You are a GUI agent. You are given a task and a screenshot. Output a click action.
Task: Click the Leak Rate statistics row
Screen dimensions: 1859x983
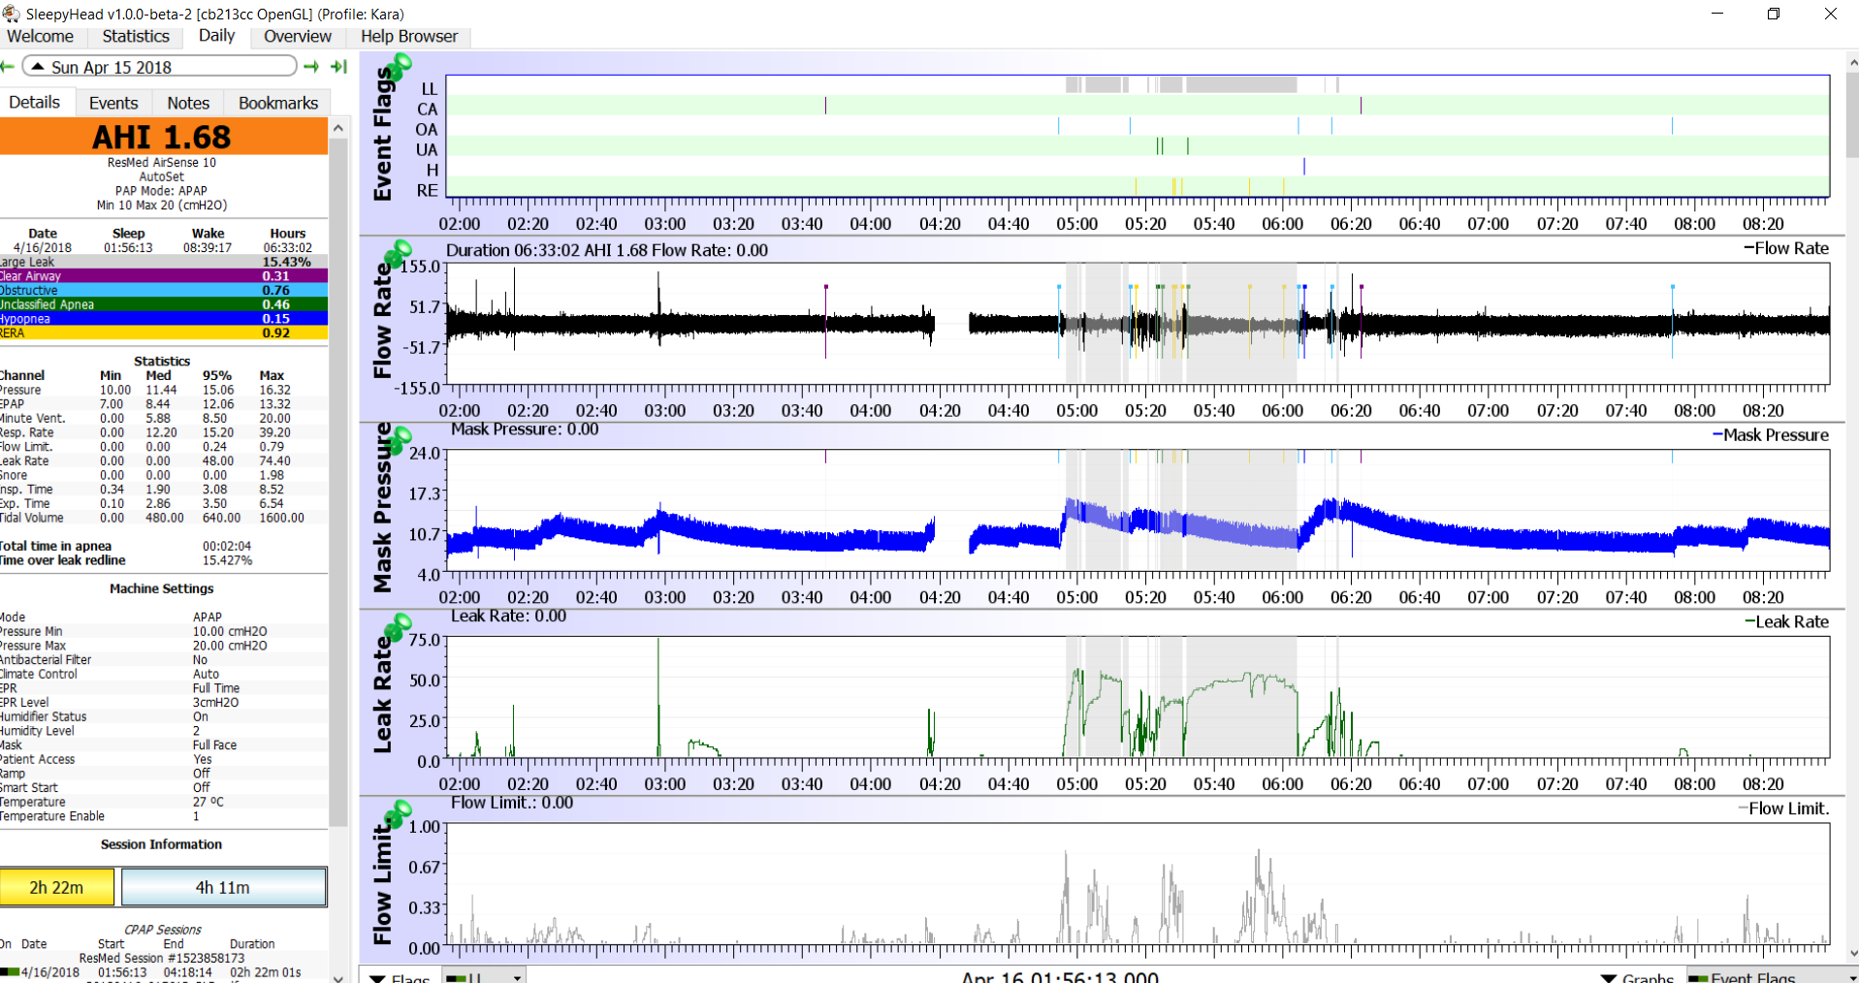pos(163,460)
